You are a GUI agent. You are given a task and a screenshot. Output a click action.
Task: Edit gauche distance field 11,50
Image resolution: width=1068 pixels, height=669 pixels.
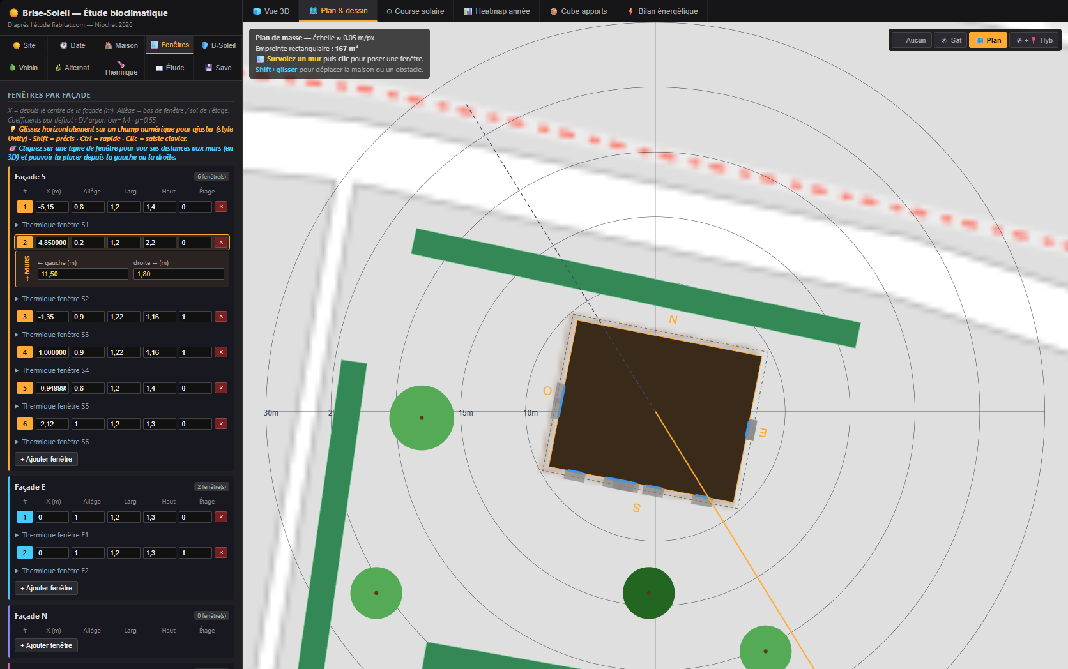click(x=83, y=274)
